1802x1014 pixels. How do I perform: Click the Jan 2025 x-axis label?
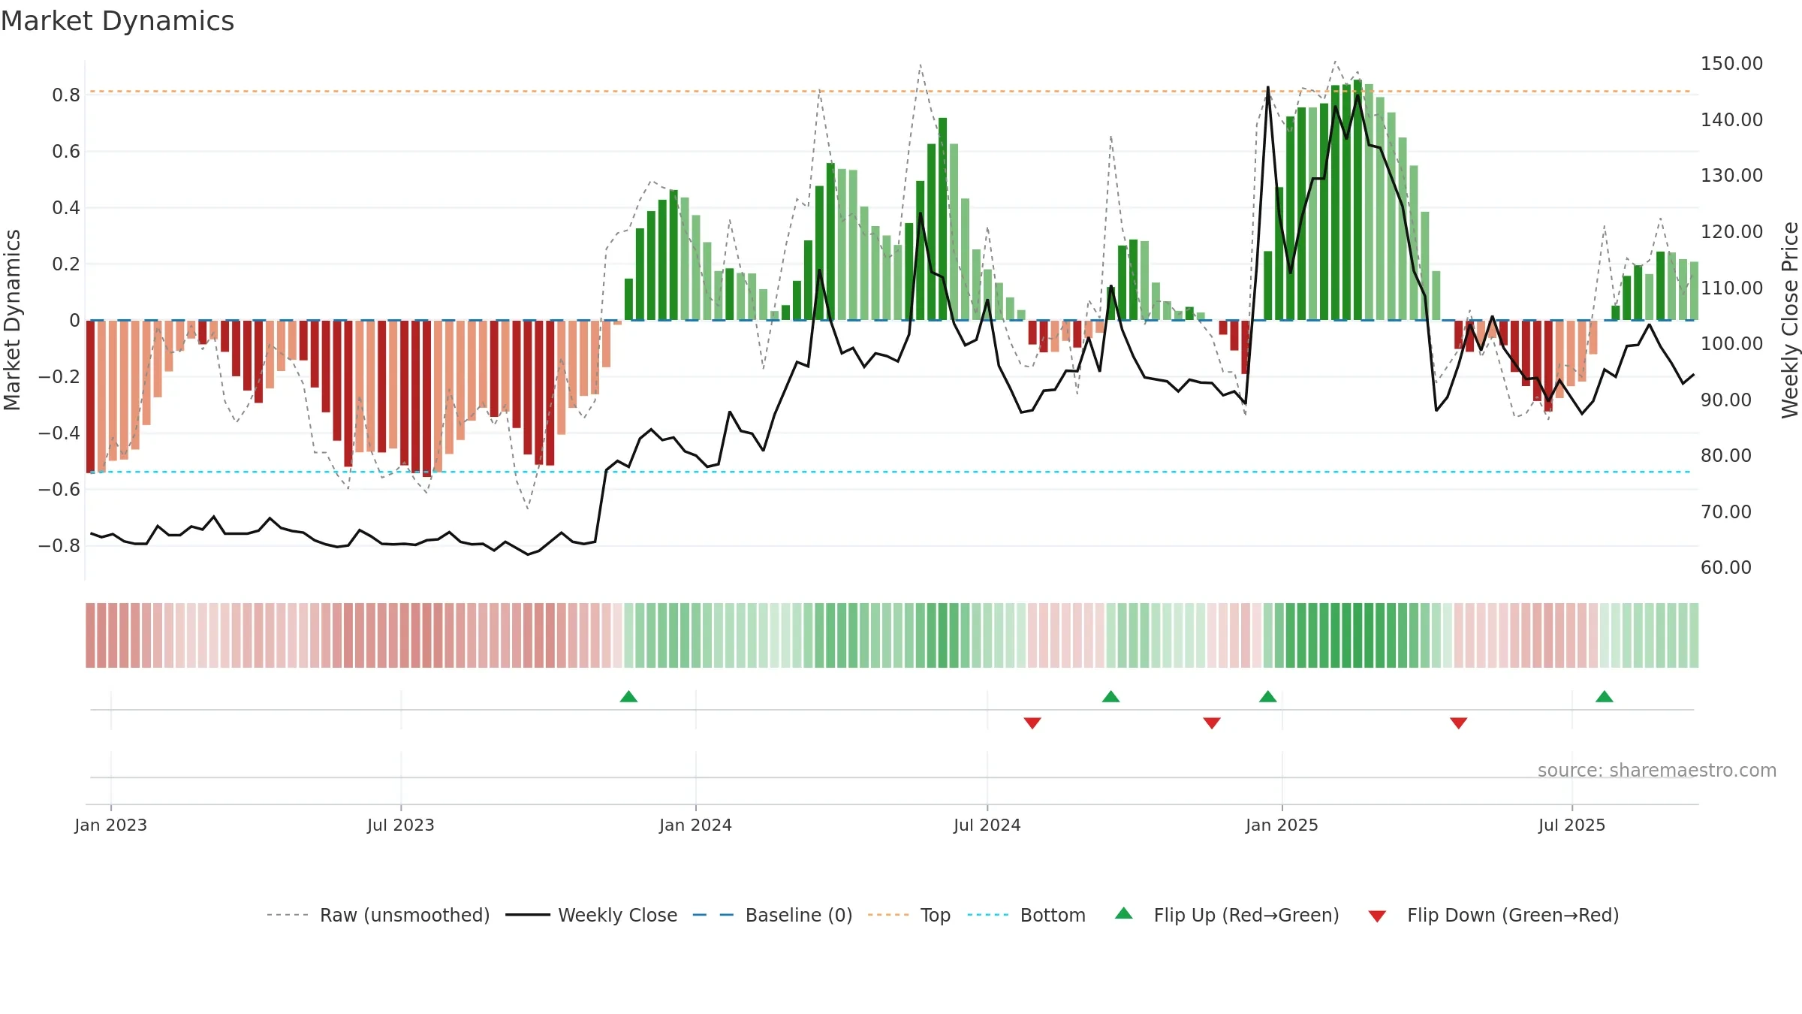[1282, 825]
